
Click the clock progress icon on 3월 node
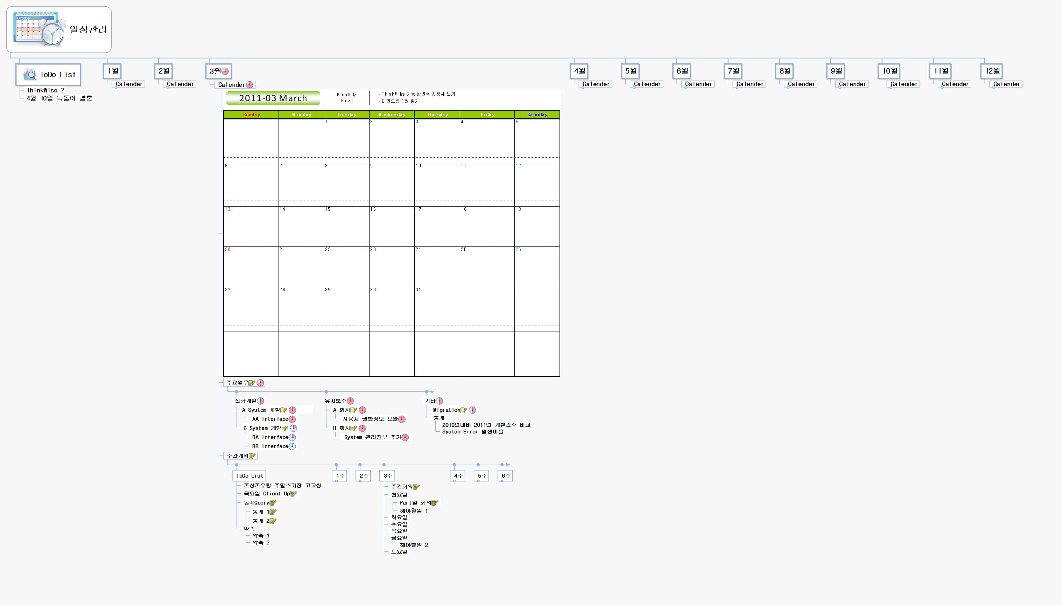(x=225, y=71)
